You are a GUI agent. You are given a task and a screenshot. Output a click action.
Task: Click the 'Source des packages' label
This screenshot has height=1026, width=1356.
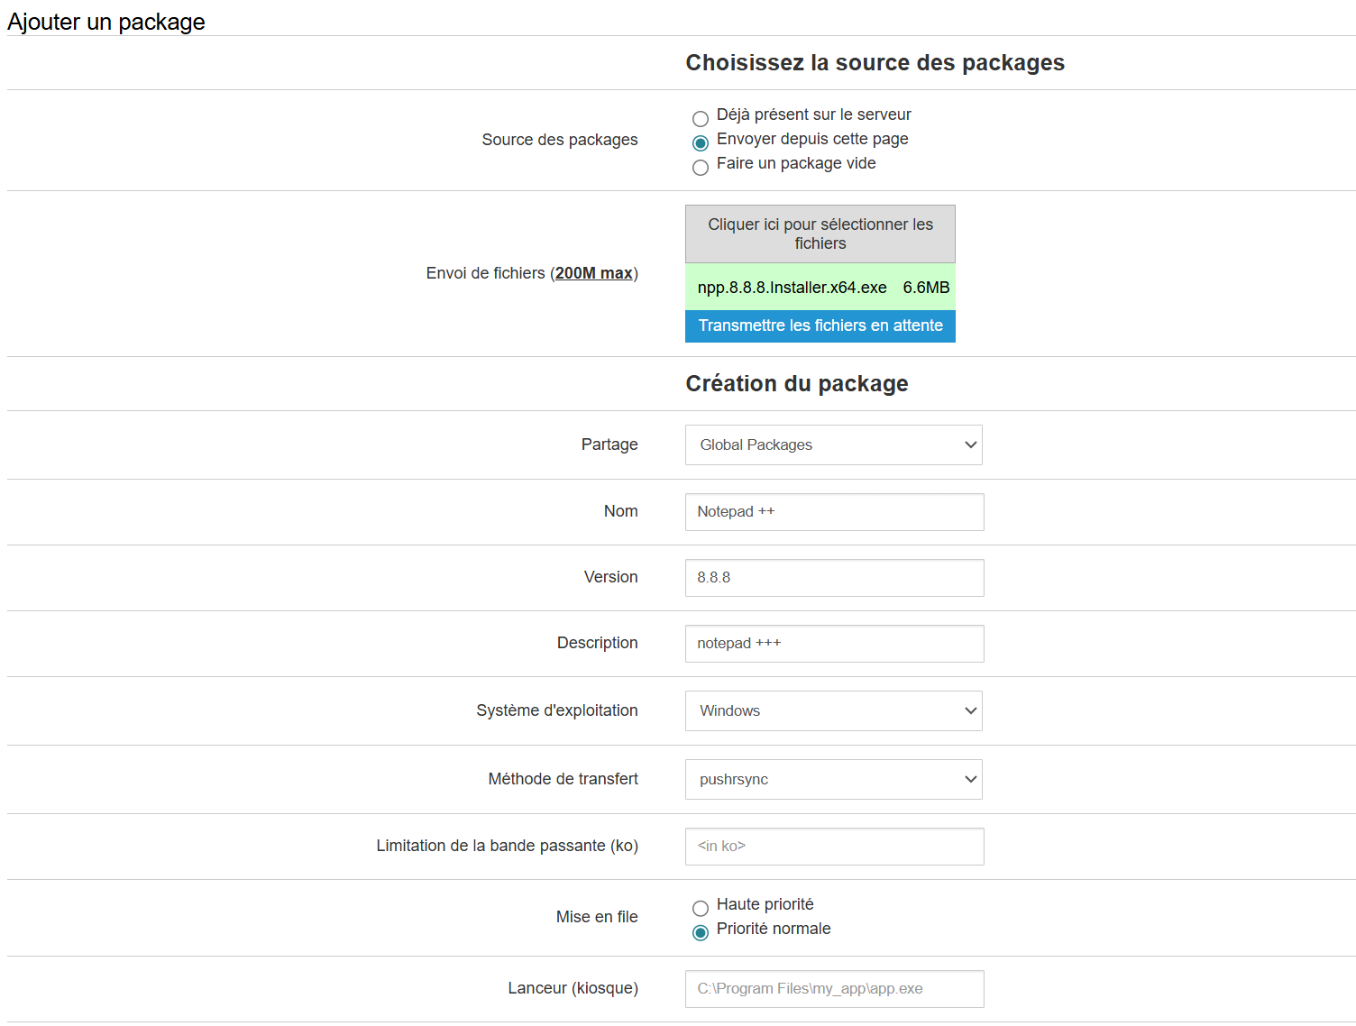pos(559,140)
